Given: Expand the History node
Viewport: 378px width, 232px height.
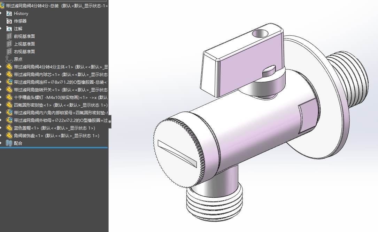Looking at the screenshot, I should [x=1, y=14].
